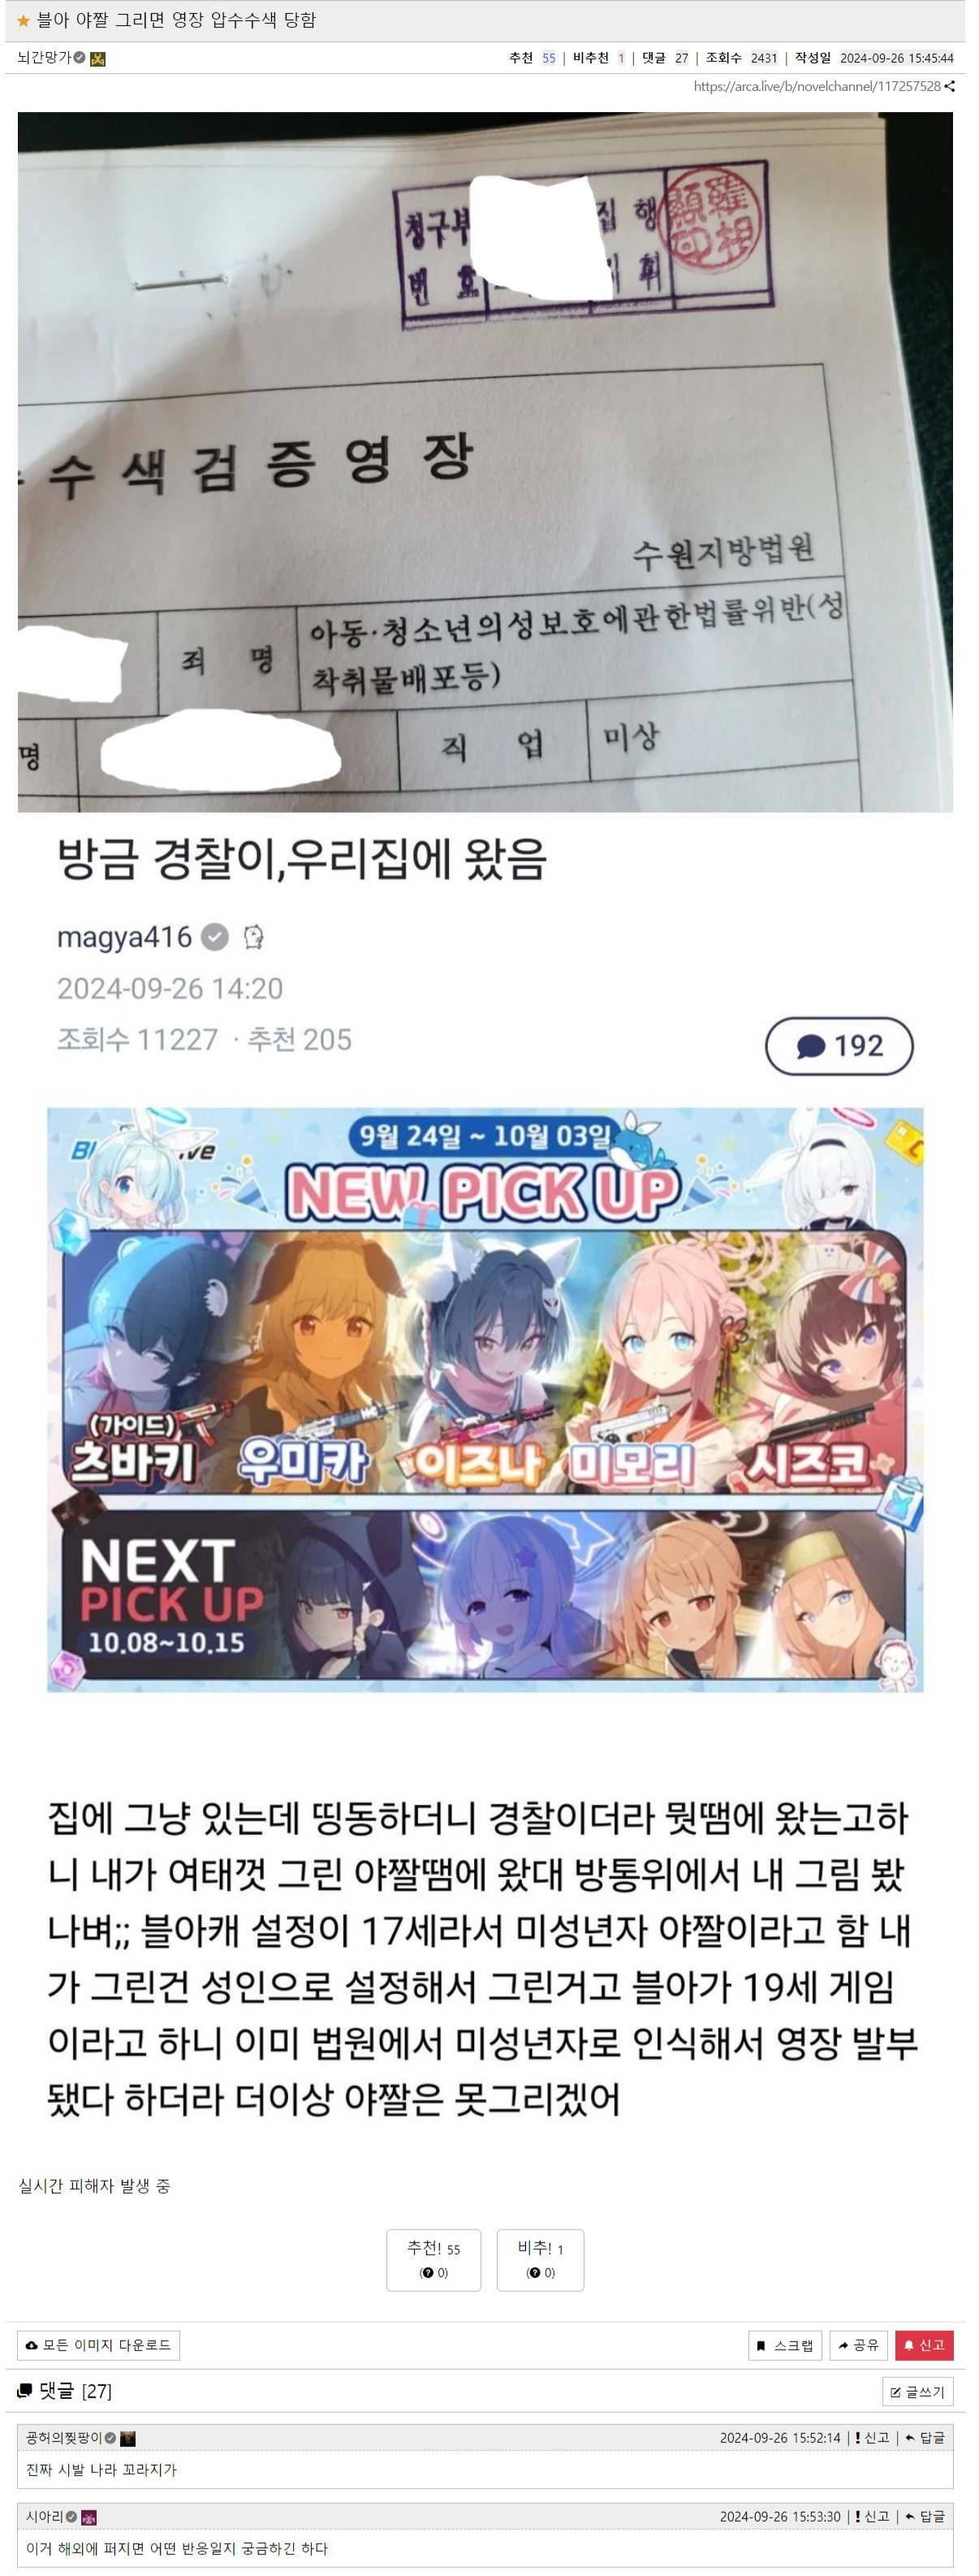Image resolution: width=979 pixels, height=2576 pixels.
Task: Reply to 공허의찢팡이's comment via 답글
Action: click(x=925, y=2438)
